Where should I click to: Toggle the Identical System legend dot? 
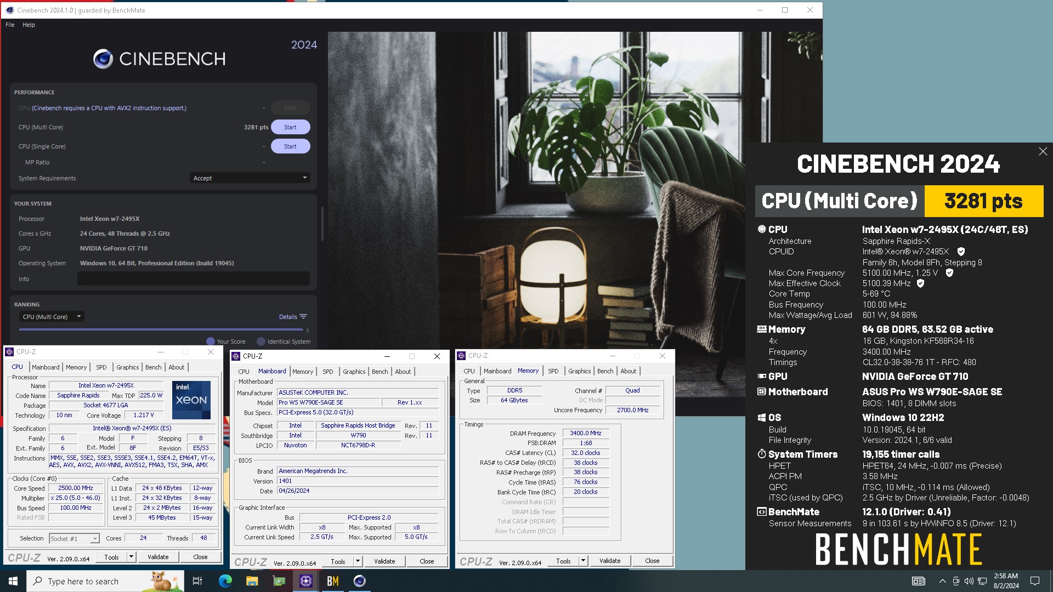tap(261, 341)
